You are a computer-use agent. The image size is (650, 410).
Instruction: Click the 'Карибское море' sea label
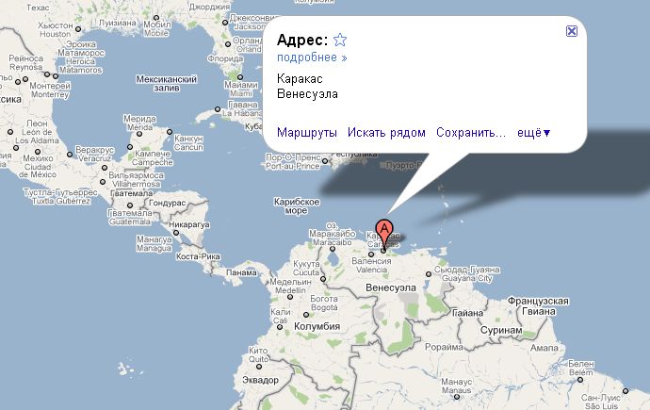[x=297, y=206]
